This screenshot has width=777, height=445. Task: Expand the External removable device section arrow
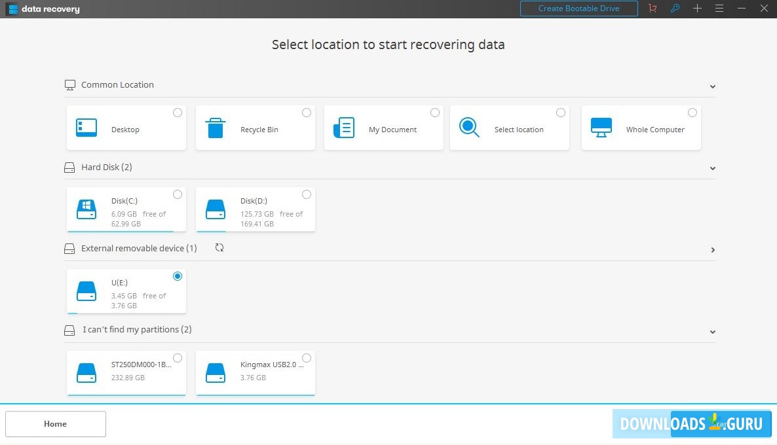click(x=712, y=249)
